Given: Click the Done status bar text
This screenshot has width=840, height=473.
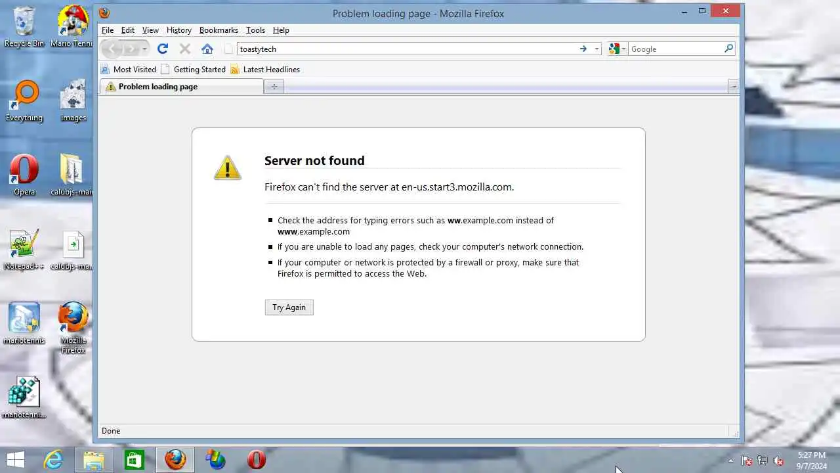Looking at the screenshot, I should [x=111, y=431].
